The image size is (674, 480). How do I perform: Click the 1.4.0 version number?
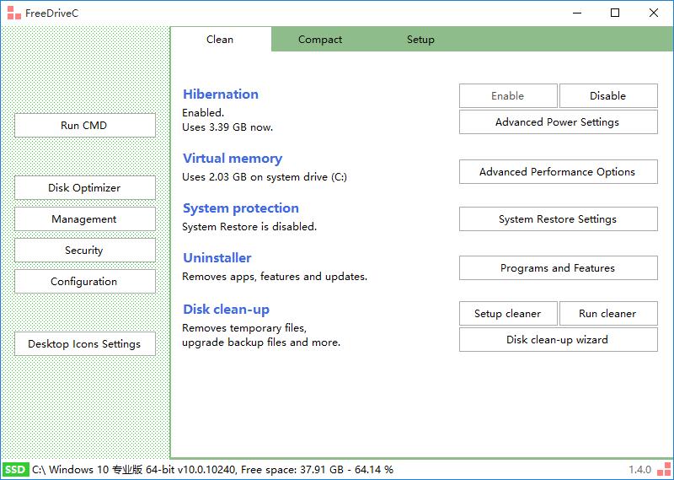[x=640, y=470]
